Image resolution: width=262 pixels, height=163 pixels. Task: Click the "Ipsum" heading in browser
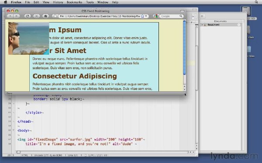pos(70,30)
